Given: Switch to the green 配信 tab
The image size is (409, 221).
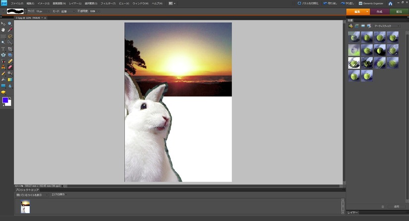Looking at the screenshot, I should 399,11.
